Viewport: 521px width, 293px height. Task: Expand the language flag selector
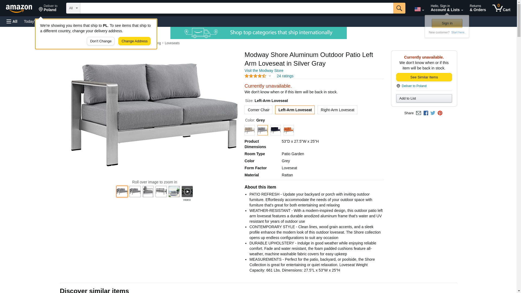click(x=419, y=9)
